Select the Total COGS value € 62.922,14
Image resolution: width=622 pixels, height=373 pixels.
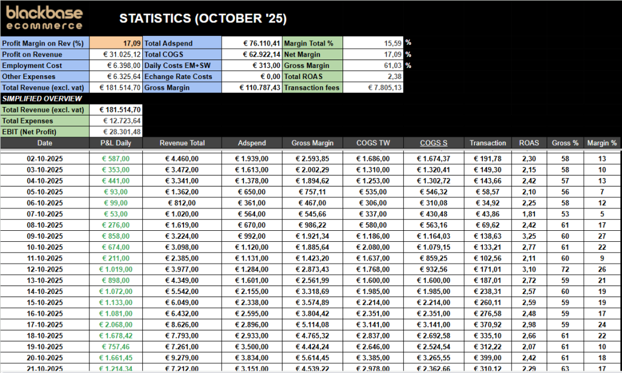tap(252, 54)
